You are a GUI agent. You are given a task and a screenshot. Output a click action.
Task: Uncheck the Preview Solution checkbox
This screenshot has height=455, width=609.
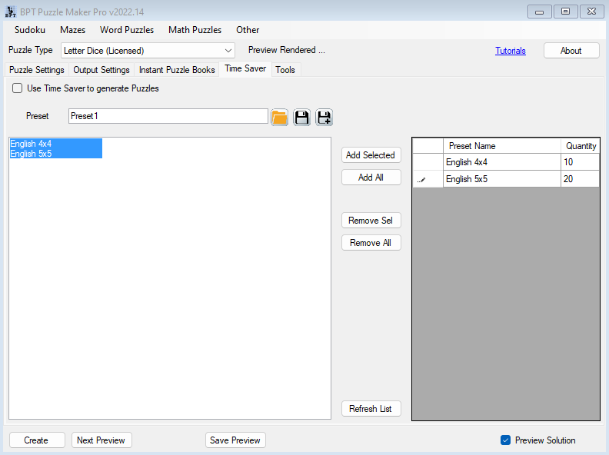pyautogui.click(x=505, y=440)
